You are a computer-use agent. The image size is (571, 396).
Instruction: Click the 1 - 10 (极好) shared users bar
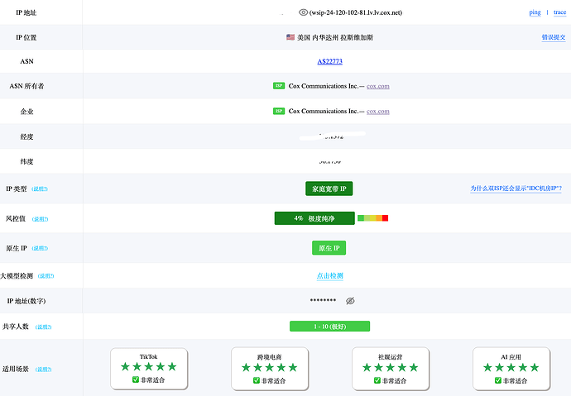click(329, 327)
